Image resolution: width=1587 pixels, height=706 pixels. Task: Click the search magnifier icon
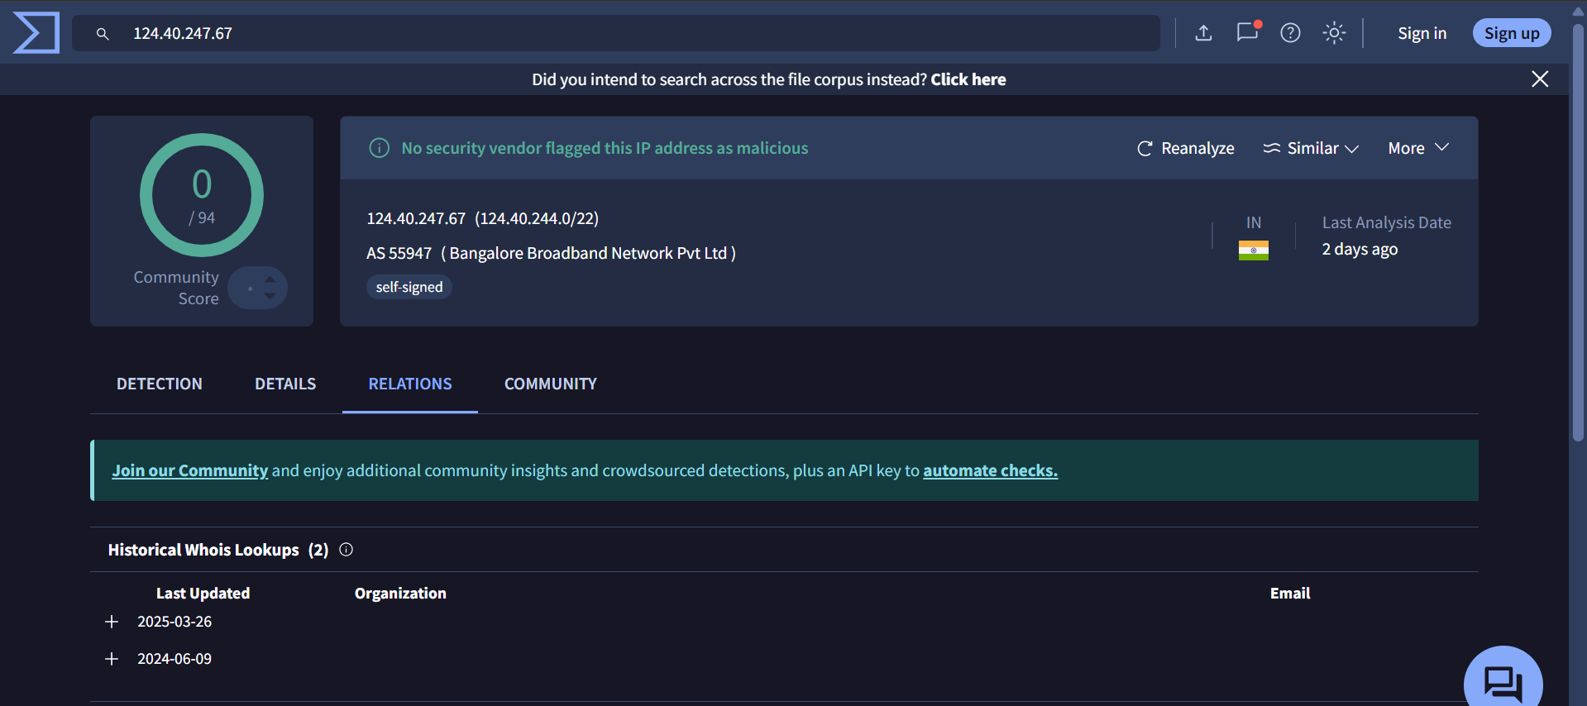click(103, 34)
